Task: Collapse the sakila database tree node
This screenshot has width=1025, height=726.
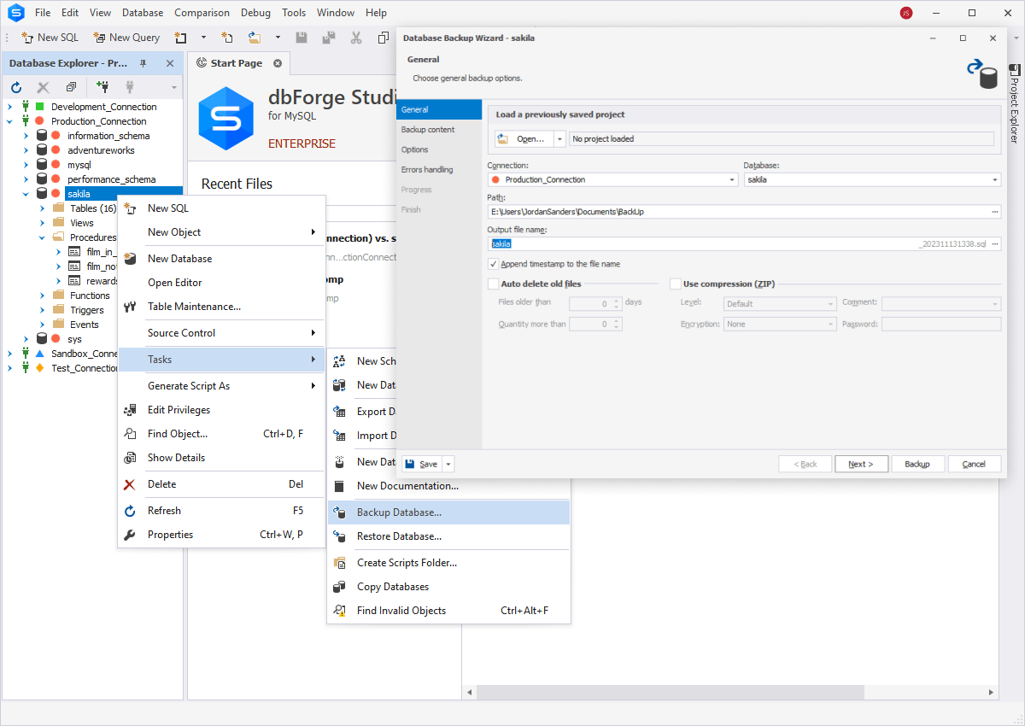Action: [x=24, y=193]
